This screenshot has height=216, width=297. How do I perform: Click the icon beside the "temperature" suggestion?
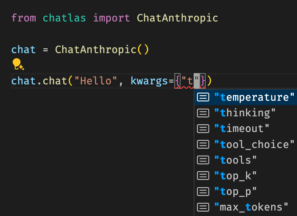click(x=203, y=97)
